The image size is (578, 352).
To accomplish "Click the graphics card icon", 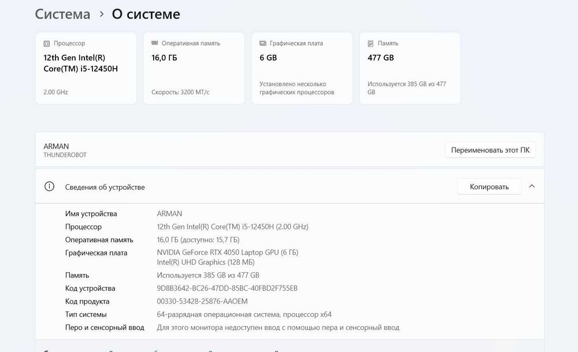I will 263,43.
